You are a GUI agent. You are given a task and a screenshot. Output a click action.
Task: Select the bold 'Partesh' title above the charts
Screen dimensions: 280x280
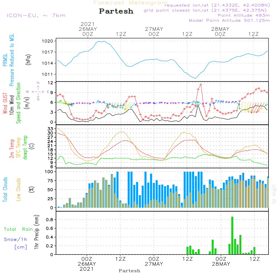click(116, 11)
